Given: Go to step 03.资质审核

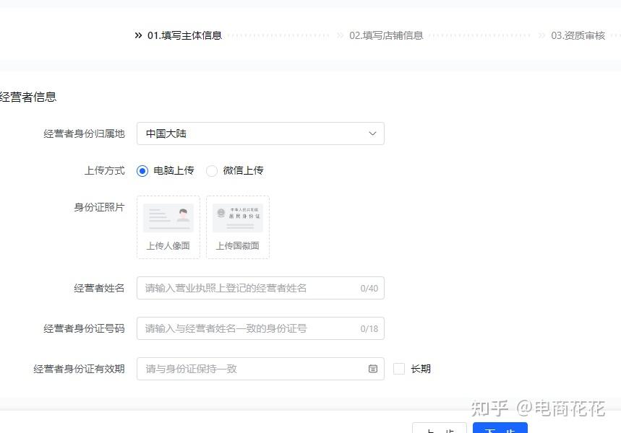Looking at the screenshot, I should point(578,35).
